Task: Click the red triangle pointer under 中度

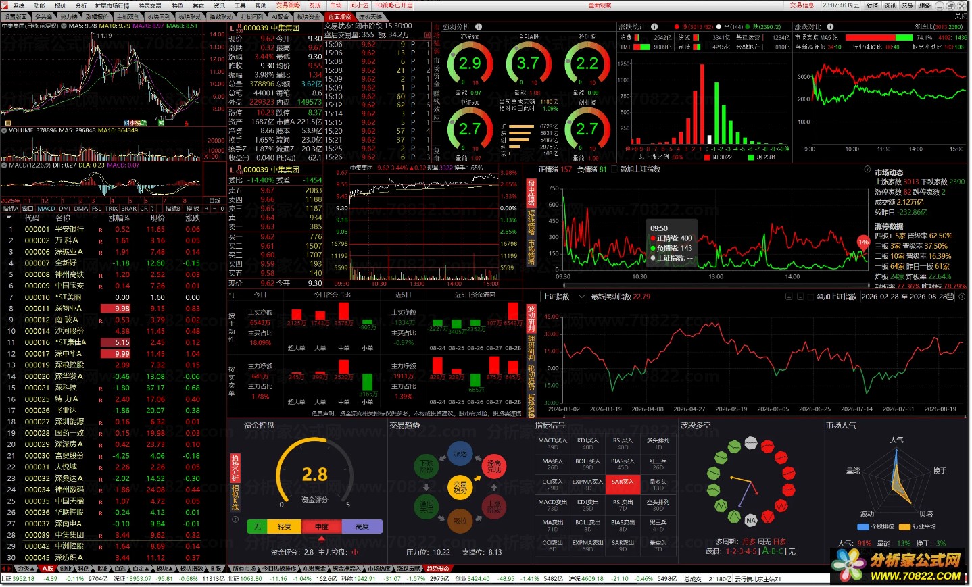Action: 321,539
